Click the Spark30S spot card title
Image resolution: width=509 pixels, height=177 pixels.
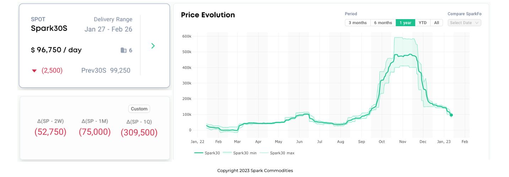pos(49,28)
